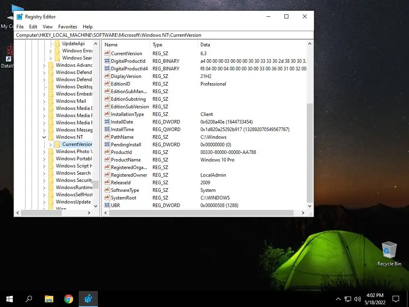Open the network status tray icon
The image size is (409, 307).
pyautogui.click(x=348, y=299)
